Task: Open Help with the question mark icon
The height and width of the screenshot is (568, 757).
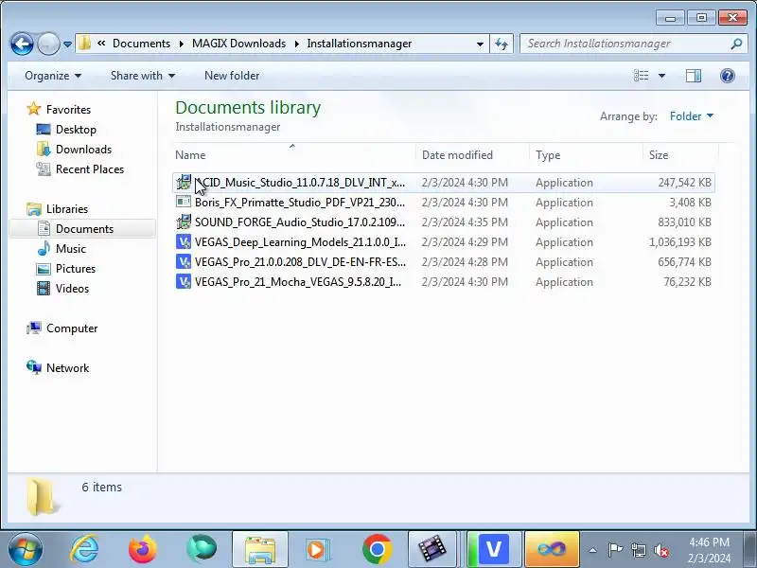Action: (x=727, y=76)
